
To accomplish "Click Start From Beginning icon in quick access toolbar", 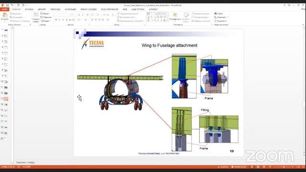I will click(23, 5).
